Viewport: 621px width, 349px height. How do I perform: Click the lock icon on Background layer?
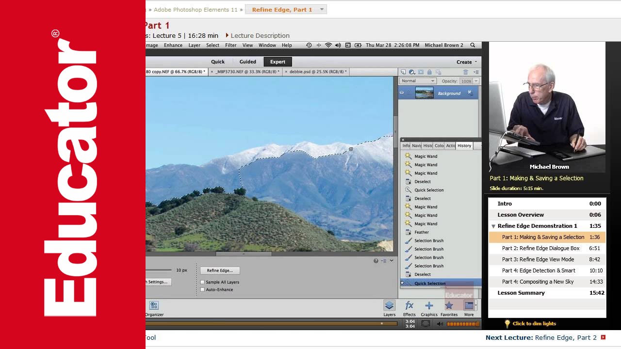(470, 93)
